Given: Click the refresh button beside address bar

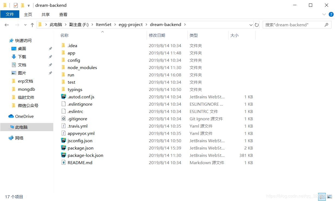Looking at the screenshot, I should (257, 25).
